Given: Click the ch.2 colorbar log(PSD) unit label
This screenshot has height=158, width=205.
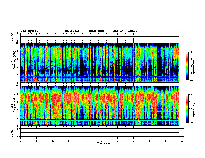Looking at the screenshot, I should click(194, 110).
